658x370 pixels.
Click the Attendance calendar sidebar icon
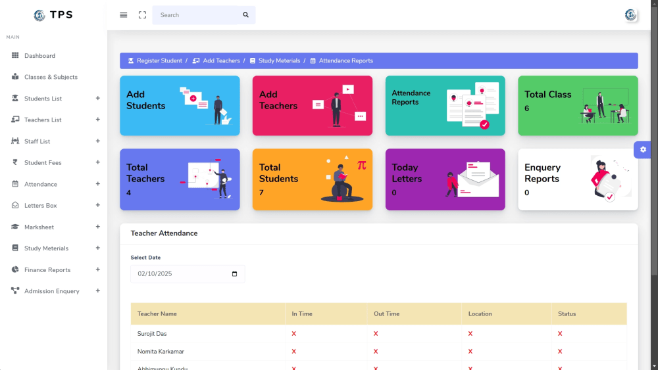coord(15,183)
